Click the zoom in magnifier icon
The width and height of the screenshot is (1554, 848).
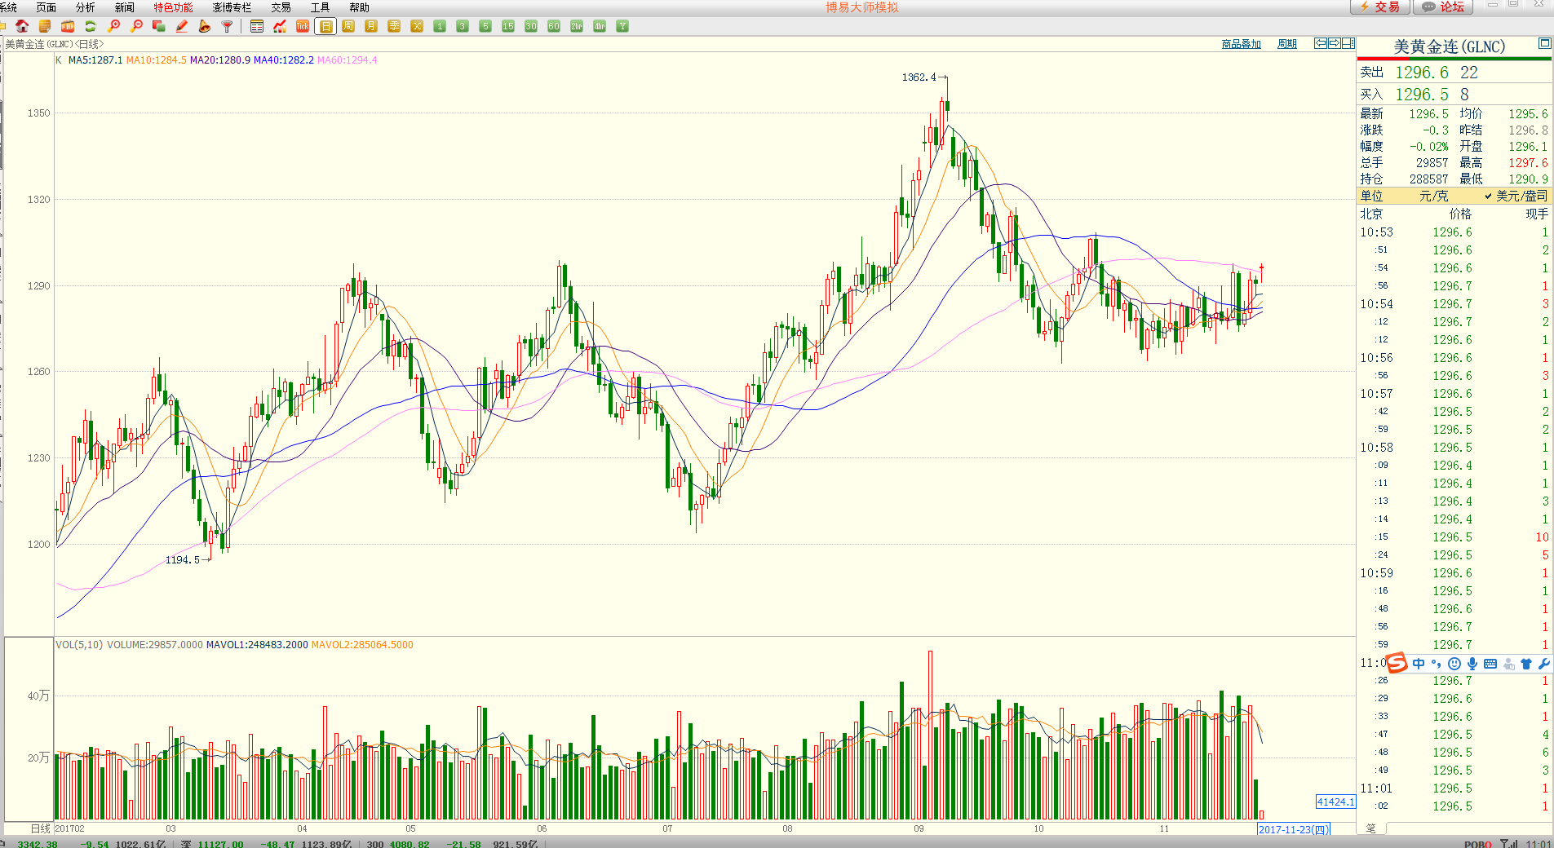pyautogui.click(x=113, y=26)
